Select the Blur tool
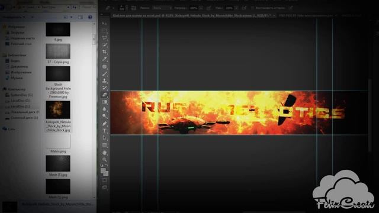The width and height of the screenshot is (379, 213). point(104,109)
